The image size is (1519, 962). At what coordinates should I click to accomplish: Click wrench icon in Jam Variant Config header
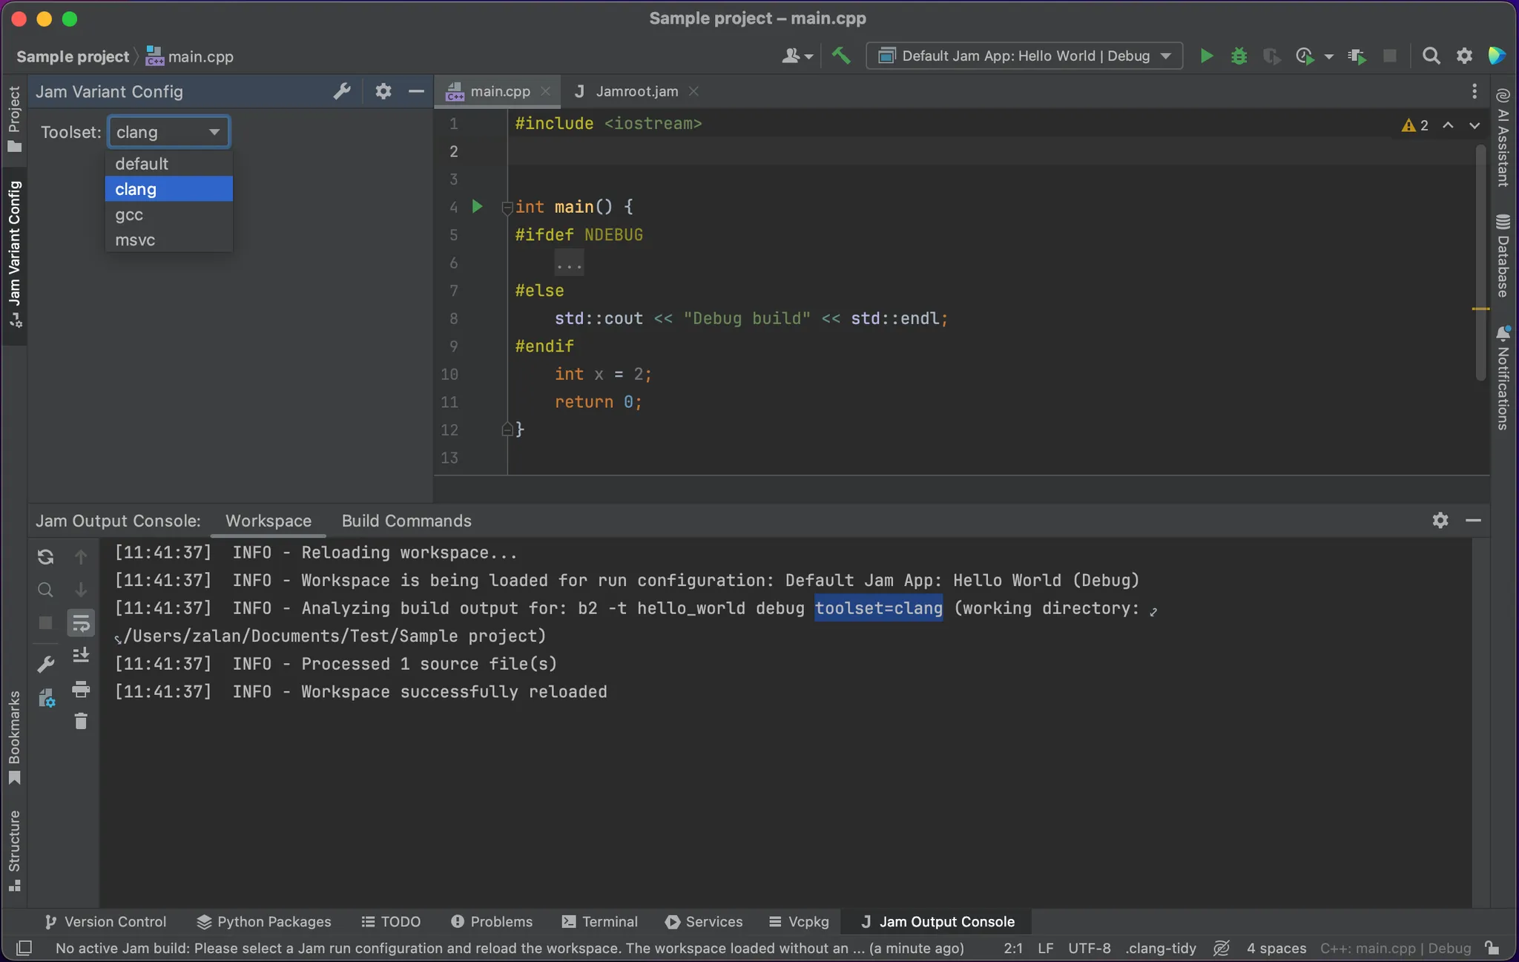click(342, 91)
